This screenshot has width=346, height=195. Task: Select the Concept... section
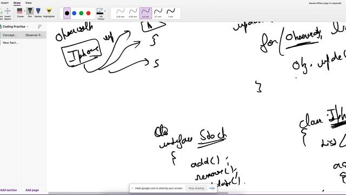[11, 35]
